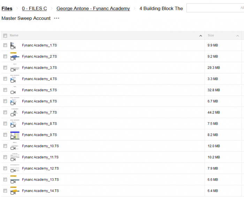Open file Fynanc Academy_10.TS
This screenshot has width=244, height=197.
pyautogui.click(x=40, y=146)
